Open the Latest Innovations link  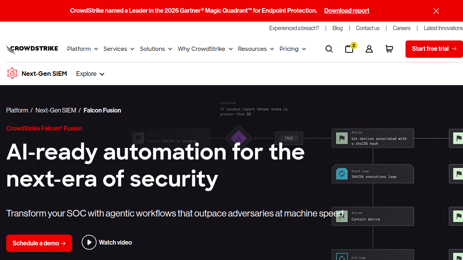click(443, 28)
